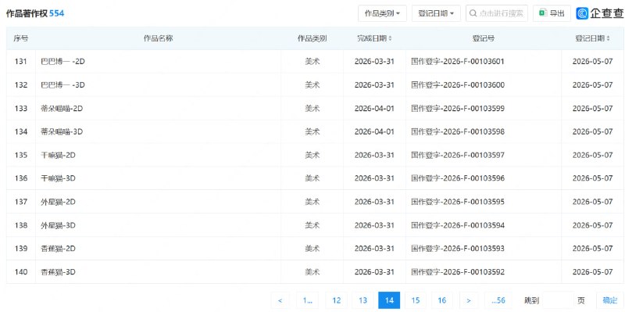Screen dimensions: 625x312
Task: Select work name 外星猫-3D
Action: 58,225
